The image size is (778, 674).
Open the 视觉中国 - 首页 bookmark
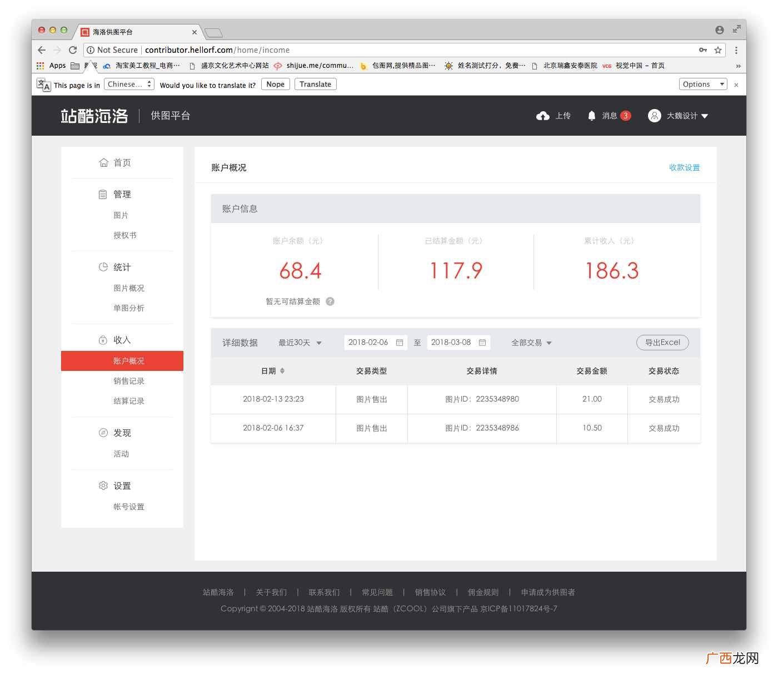634,66
